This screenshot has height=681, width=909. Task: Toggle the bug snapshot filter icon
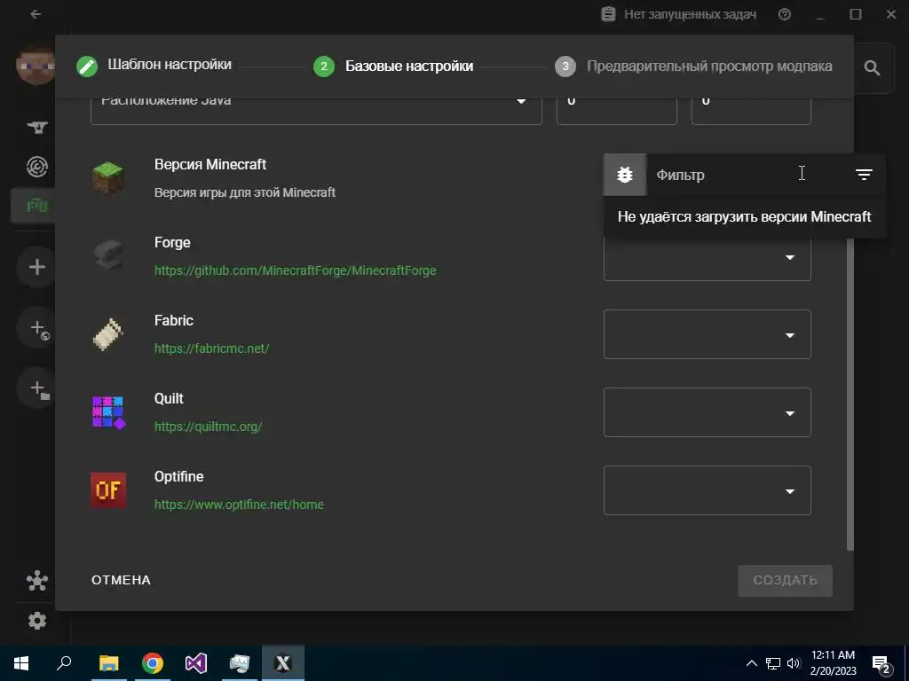pyautogui.click(x=625, y=175)
